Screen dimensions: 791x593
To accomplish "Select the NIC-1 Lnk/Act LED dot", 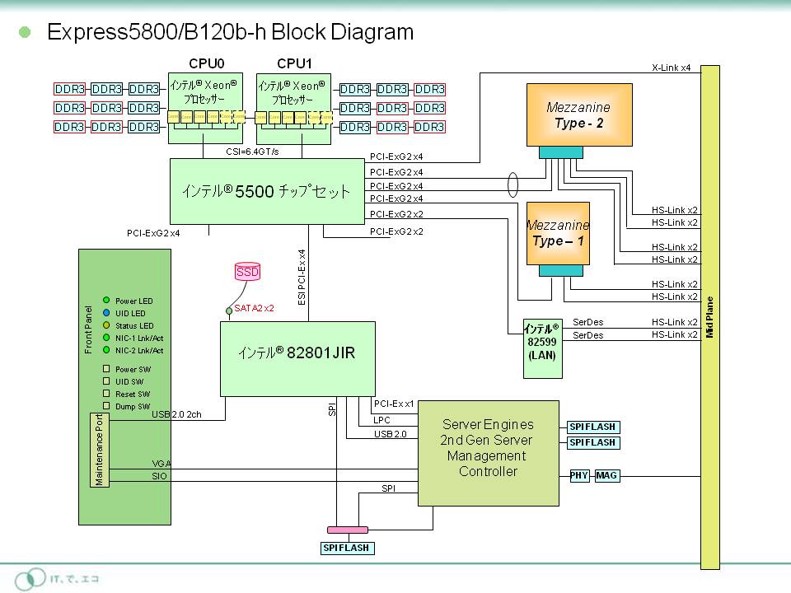I will click(106, 338).
